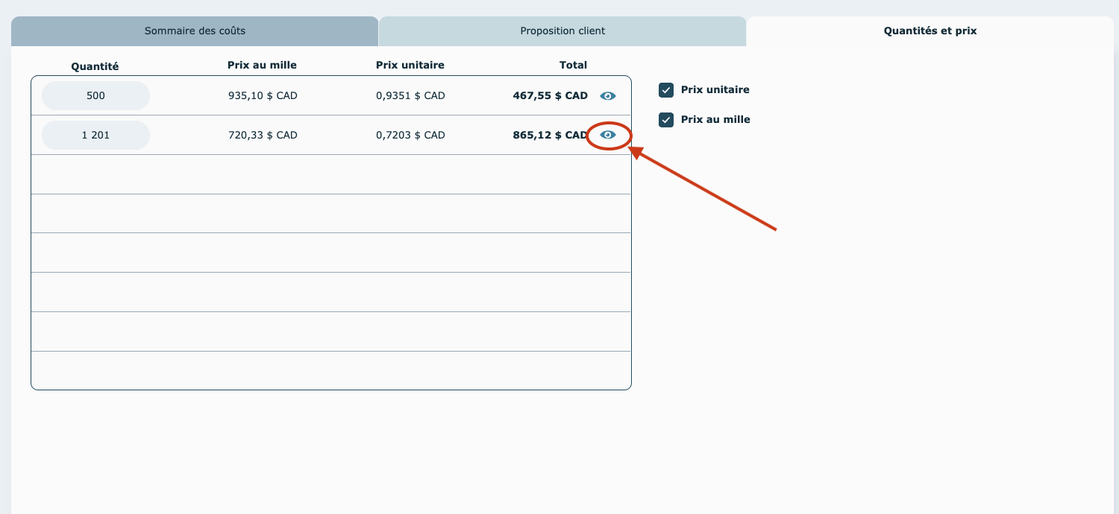Screen dimensions: 1119x514
Task: Click the Total column header
Action: (573, 66)
